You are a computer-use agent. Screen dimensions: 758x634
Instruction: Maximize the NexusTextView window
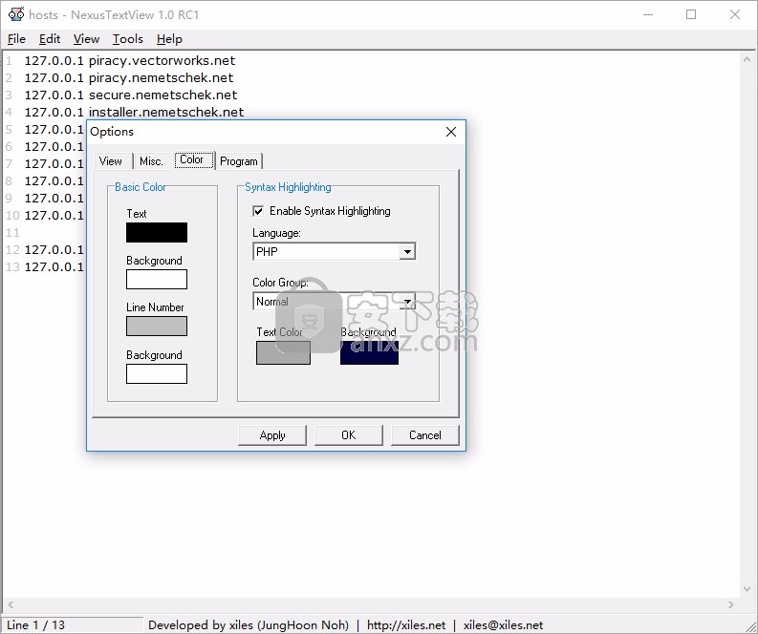(x=691, y=14)
